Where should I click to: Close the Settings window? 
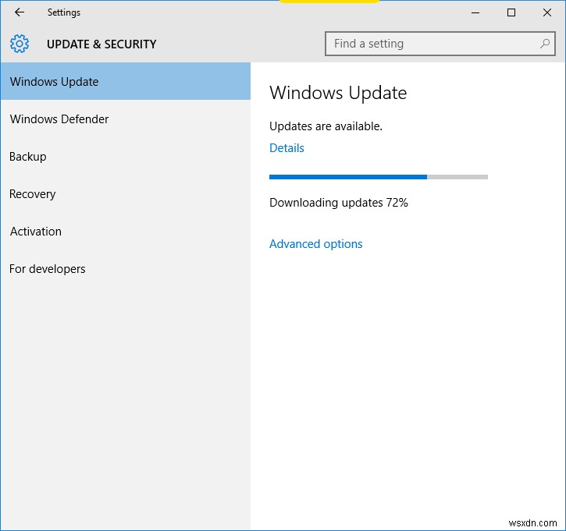546,12
